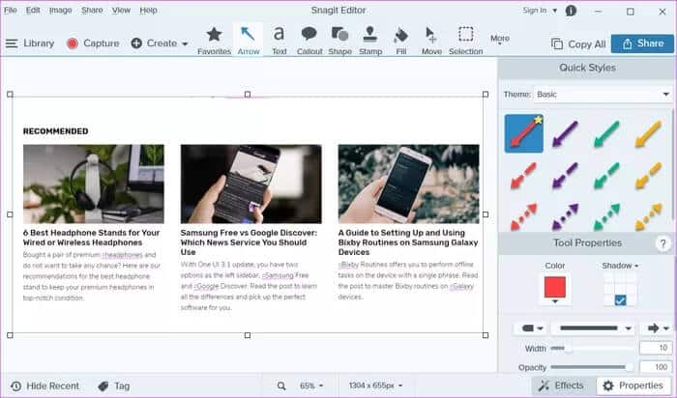Click the RECOMMENDED heading text
Screen dimensions: 677x398
(56, 131)
